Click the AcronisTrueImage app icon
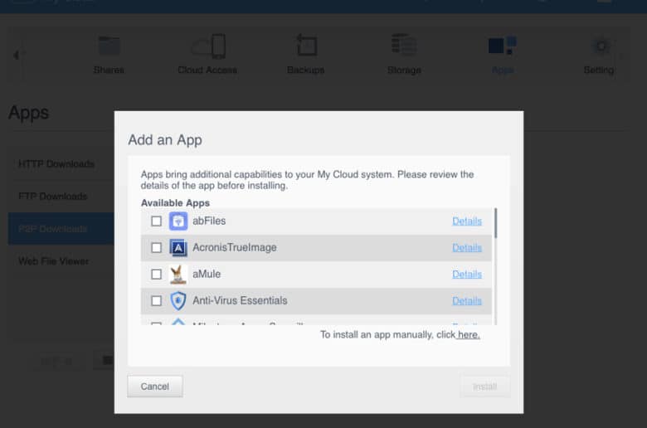 pyautogui.click(x=178, y=248)
